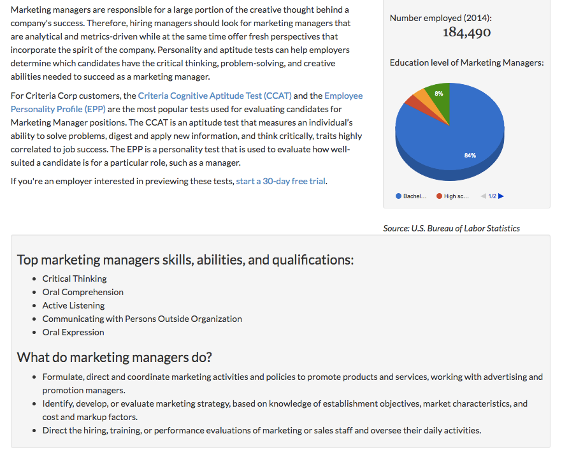Open Employee Personality Profile (EPP) link

tap(186, 103)
